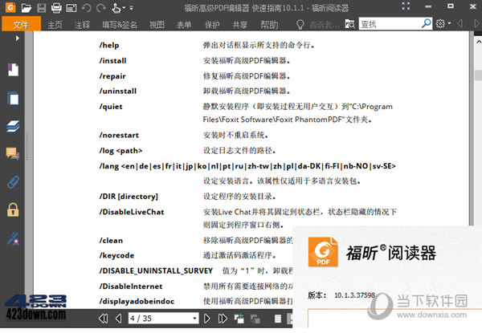Click the /displayadobeindoc text

click(x=137, y=302)
